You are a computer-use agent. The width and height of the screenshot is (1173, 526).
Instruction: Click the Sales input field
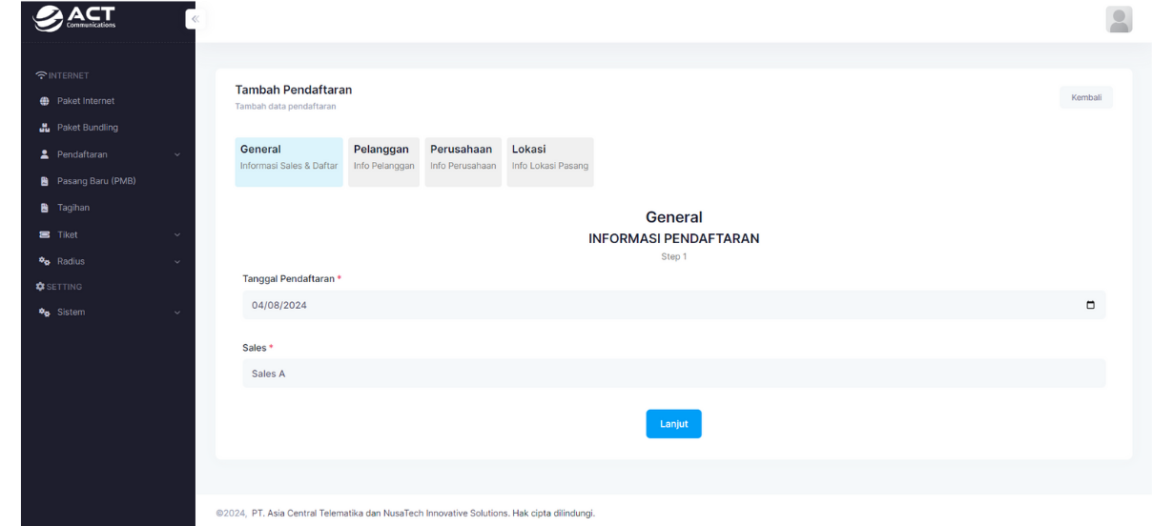(x=673, y=374)
